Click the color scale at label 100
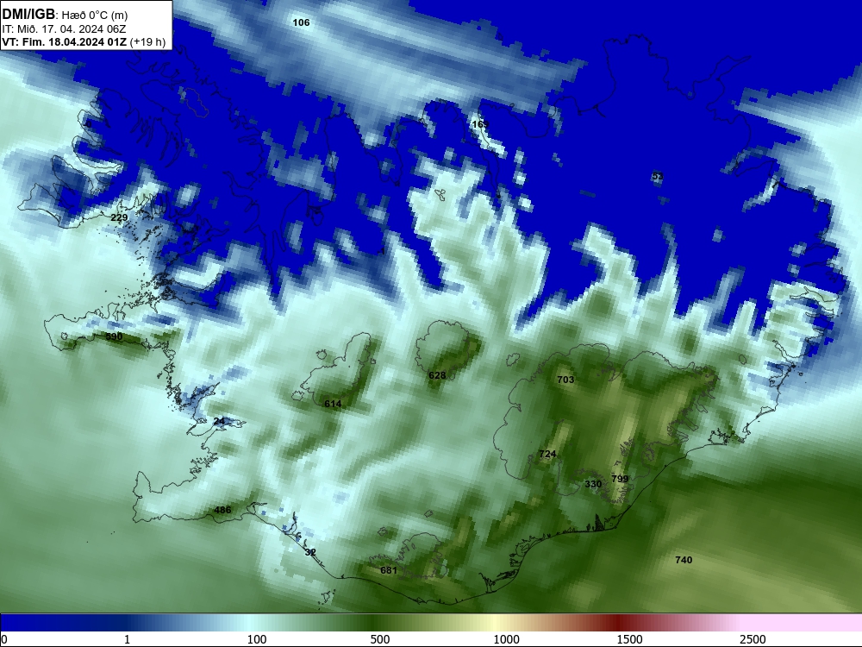The height and width of the screenshot is (647, 862). [x=257, y=639]
